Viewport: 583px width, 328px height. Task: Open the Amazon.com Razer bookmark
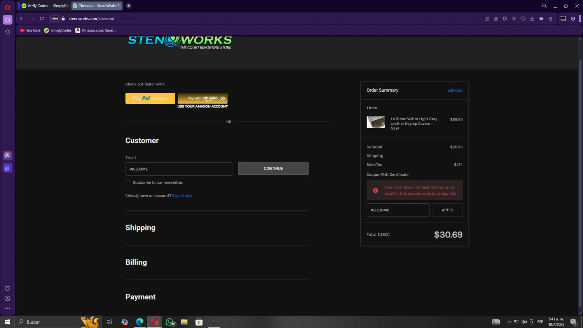point(96,30)
